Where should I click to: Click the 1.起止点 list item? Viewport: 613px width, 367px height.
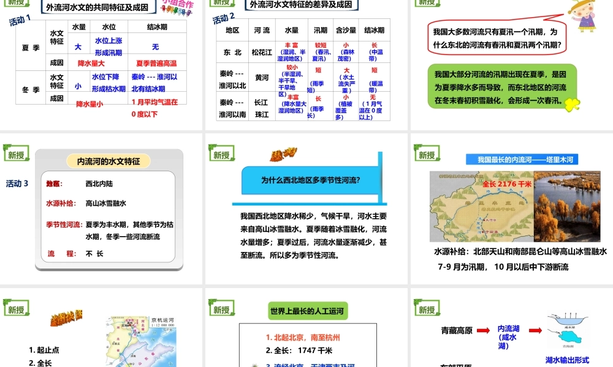pos(44,350)
